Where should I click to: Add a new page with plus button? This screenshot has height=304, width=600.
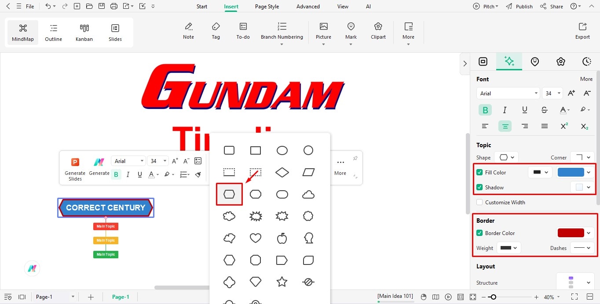91,297
